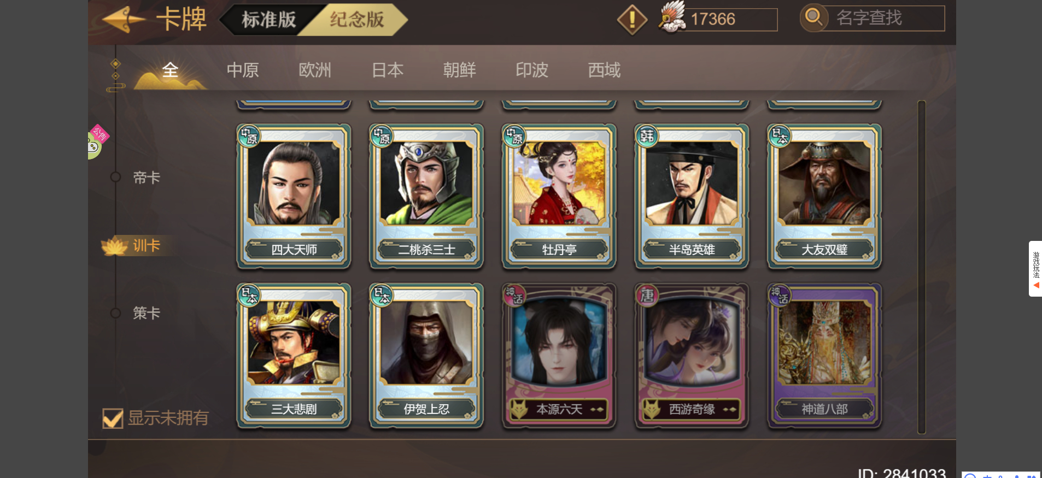This screenshot has width=1042, height=478.
Task: Click the fox emblem on 西游奇缘 card
Action: pyautogui.click(x=651, y=409)
